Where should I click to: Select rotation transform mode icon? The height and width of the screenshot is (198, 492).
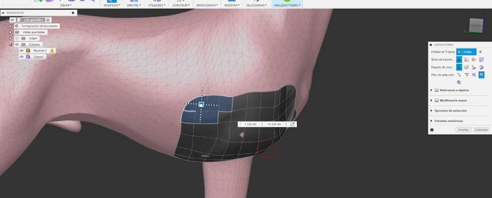[474, 59]
